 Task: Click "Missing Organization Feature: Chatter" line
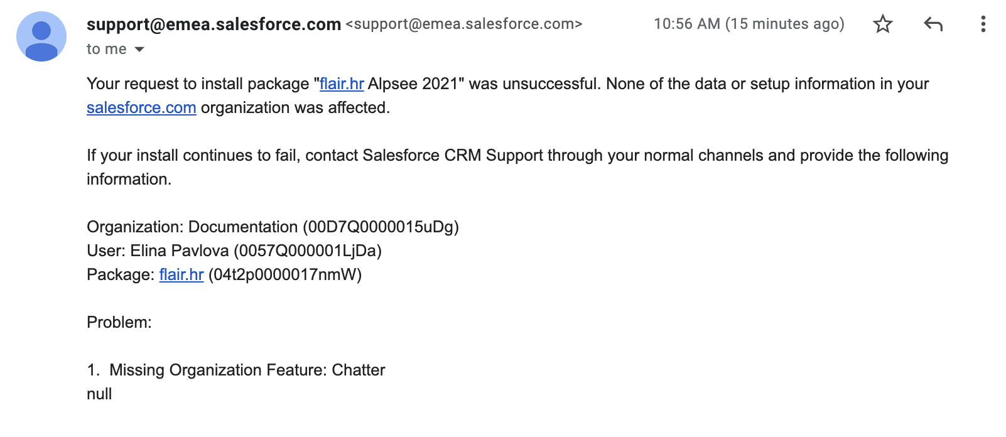[247, 370]
